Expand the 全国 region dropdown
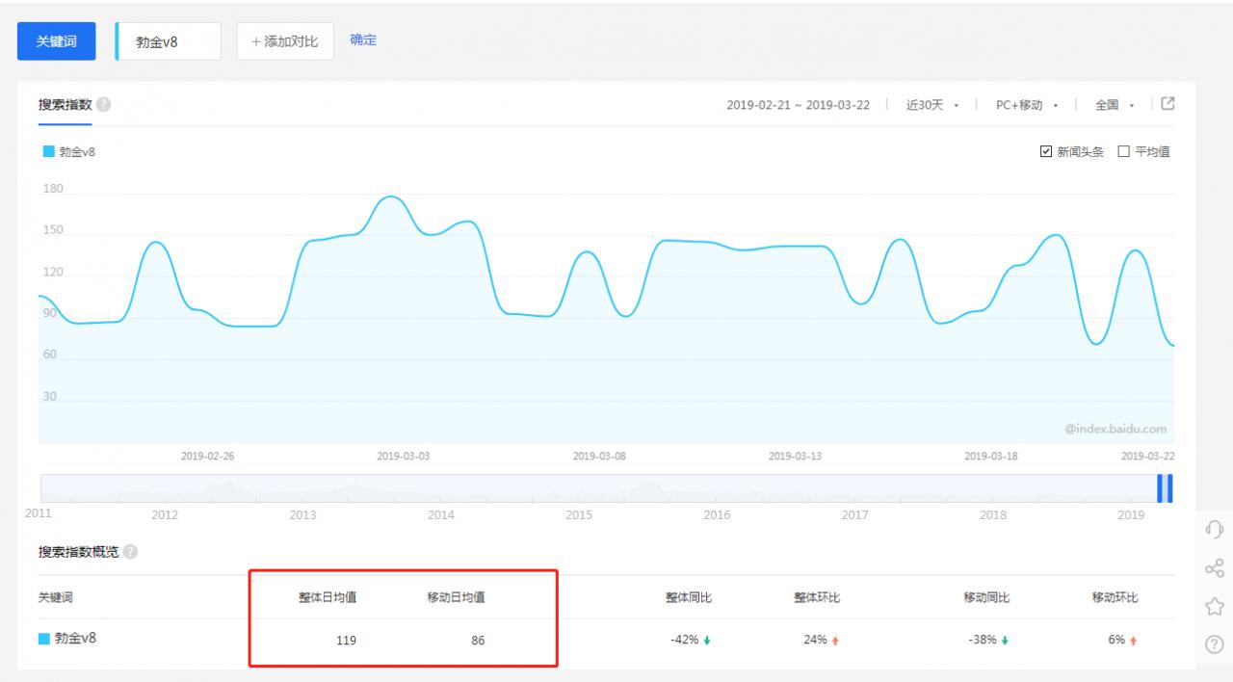 pos(1115,105)
